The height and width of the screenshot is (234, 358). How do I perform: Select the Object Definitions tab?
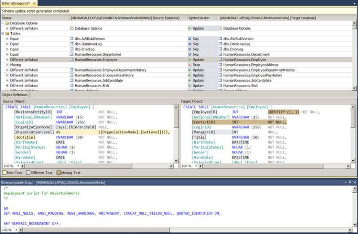point(15,95)
